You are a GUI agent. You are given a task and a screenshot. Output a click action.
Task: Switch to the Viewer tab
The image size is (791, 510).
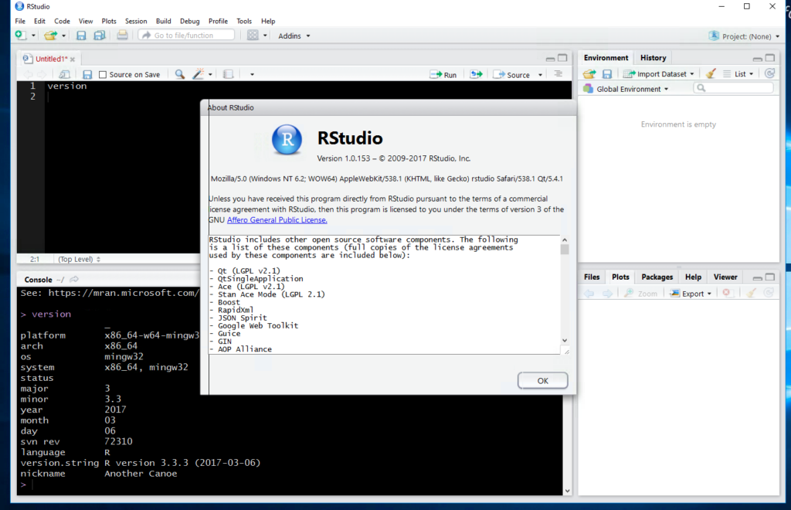coord(725,277)
